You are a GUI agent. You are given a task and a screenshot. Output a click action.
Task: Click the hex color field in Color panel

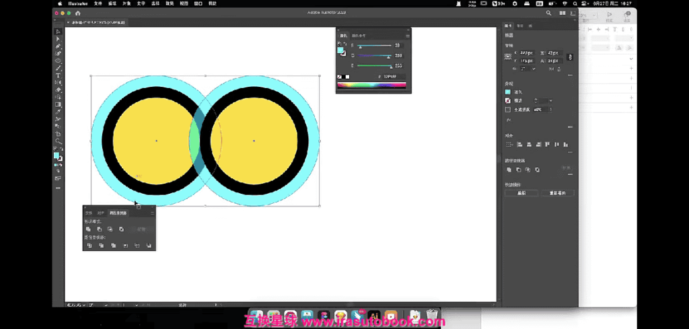[393, 77]
